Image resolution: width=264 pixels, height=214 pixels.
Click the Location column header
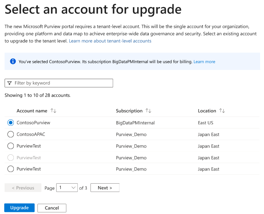(207, 111)
